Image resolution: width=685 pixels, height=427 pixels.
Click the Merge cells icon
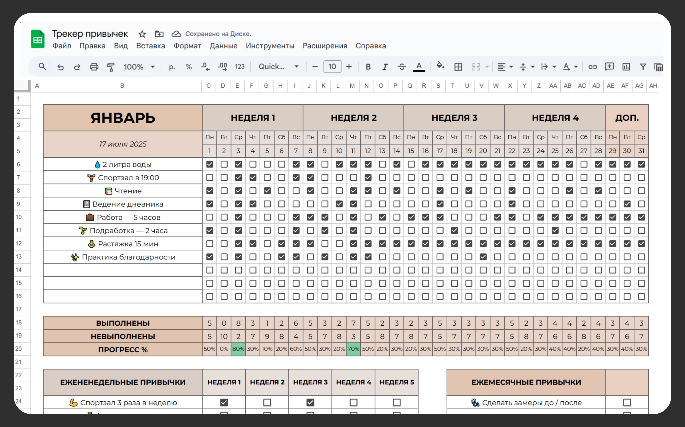pos(476,67)
